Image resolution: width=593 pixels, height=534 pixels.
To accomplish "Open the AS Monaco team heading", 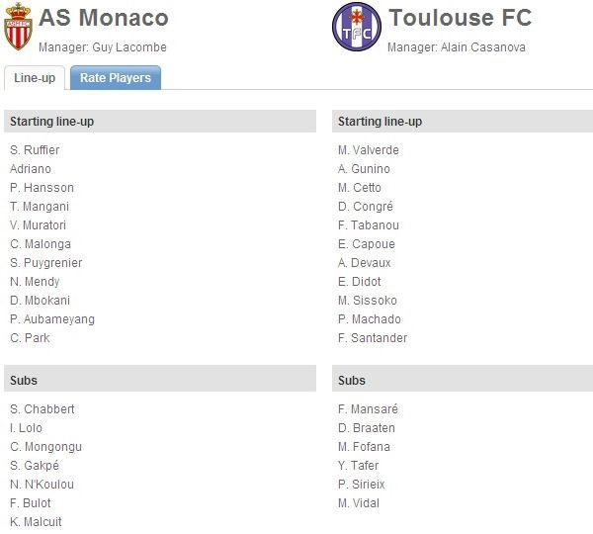I will [x=104, y=18].
